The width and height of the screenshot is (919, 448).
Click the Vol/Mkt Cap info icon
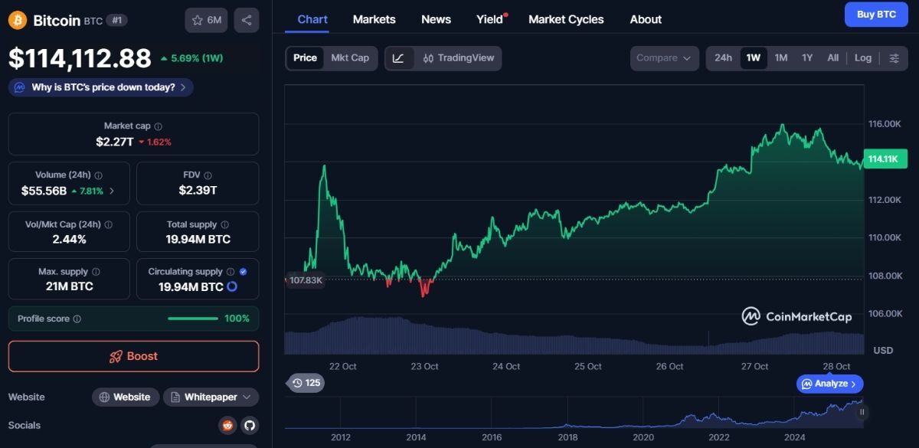(108, 225)
